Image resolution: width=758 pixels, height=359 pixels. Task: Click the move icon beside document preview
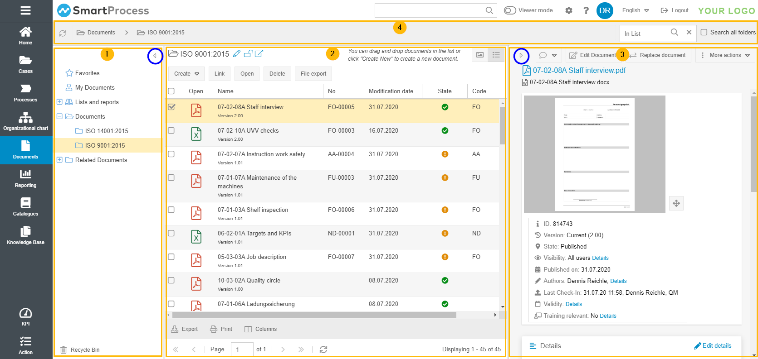(x=676, y=203)
